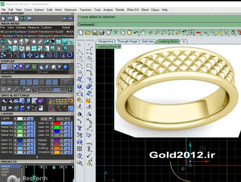Click the Reset button in Main Menu
The height and width of the screenshot is (182, 241).
point(66,27)
